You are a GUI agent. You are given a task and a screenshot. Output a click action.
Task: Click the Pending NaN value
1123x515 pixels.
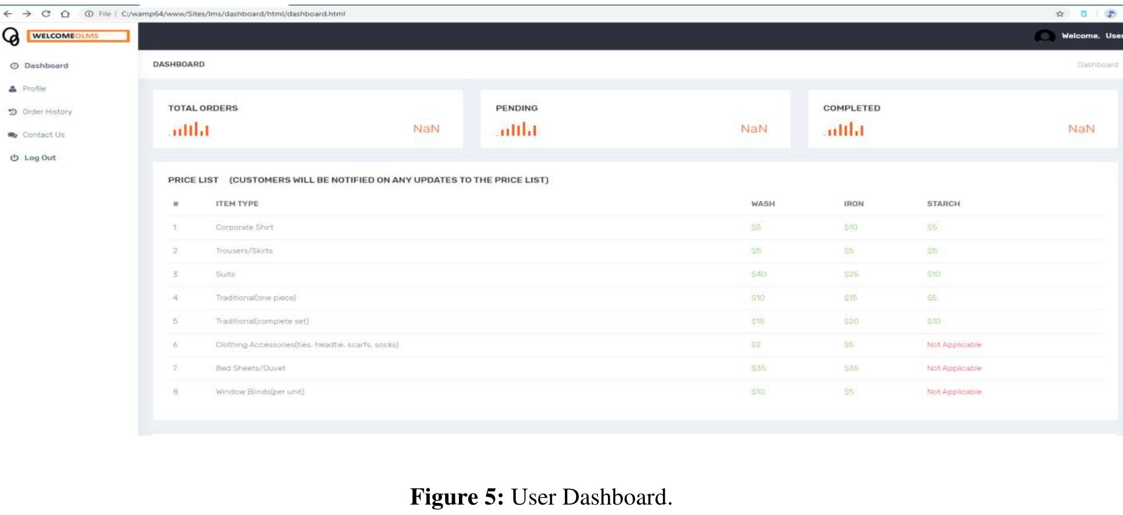tap(754, 129)
